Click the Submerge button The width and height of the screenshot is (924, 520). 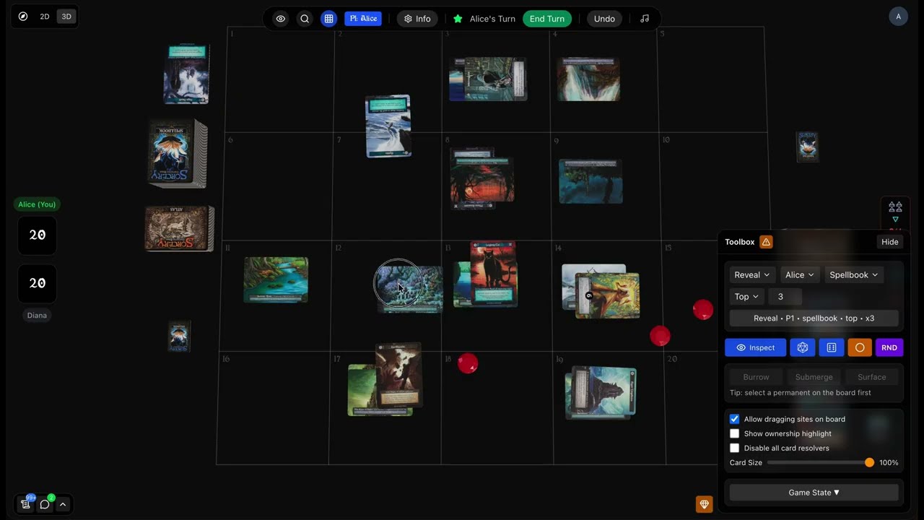pyautogui.click(x=814, y=377)
